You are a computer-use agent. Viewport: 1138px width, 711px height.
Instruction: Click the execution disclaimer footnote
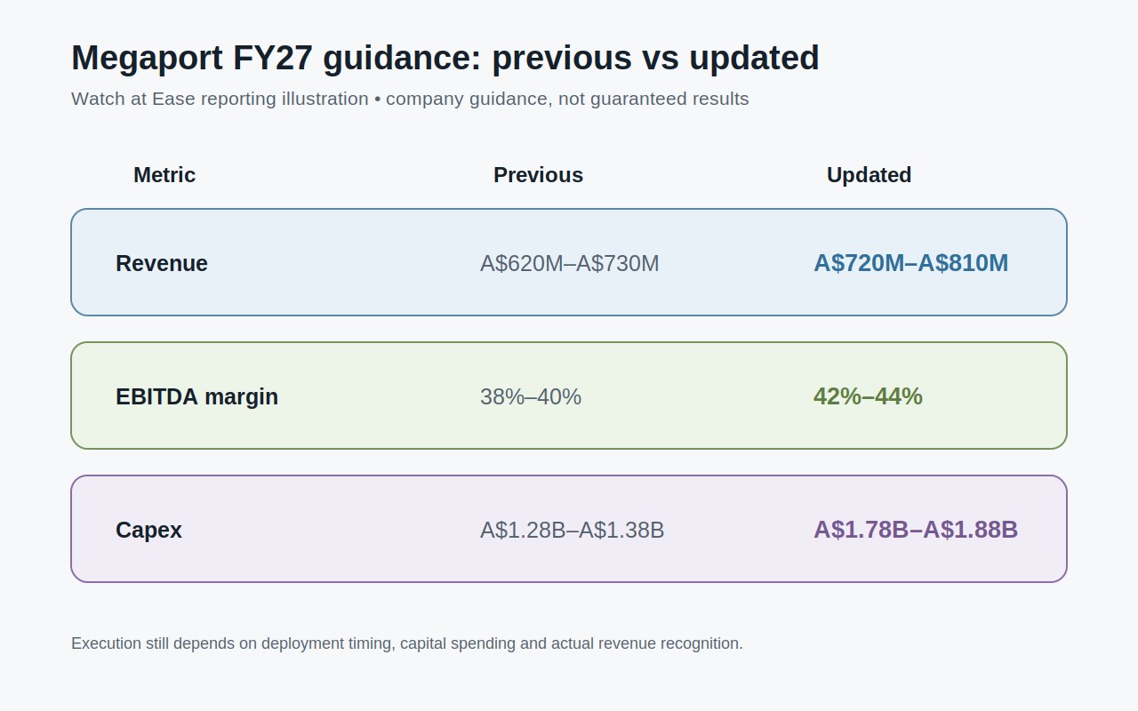coord(407,643)
